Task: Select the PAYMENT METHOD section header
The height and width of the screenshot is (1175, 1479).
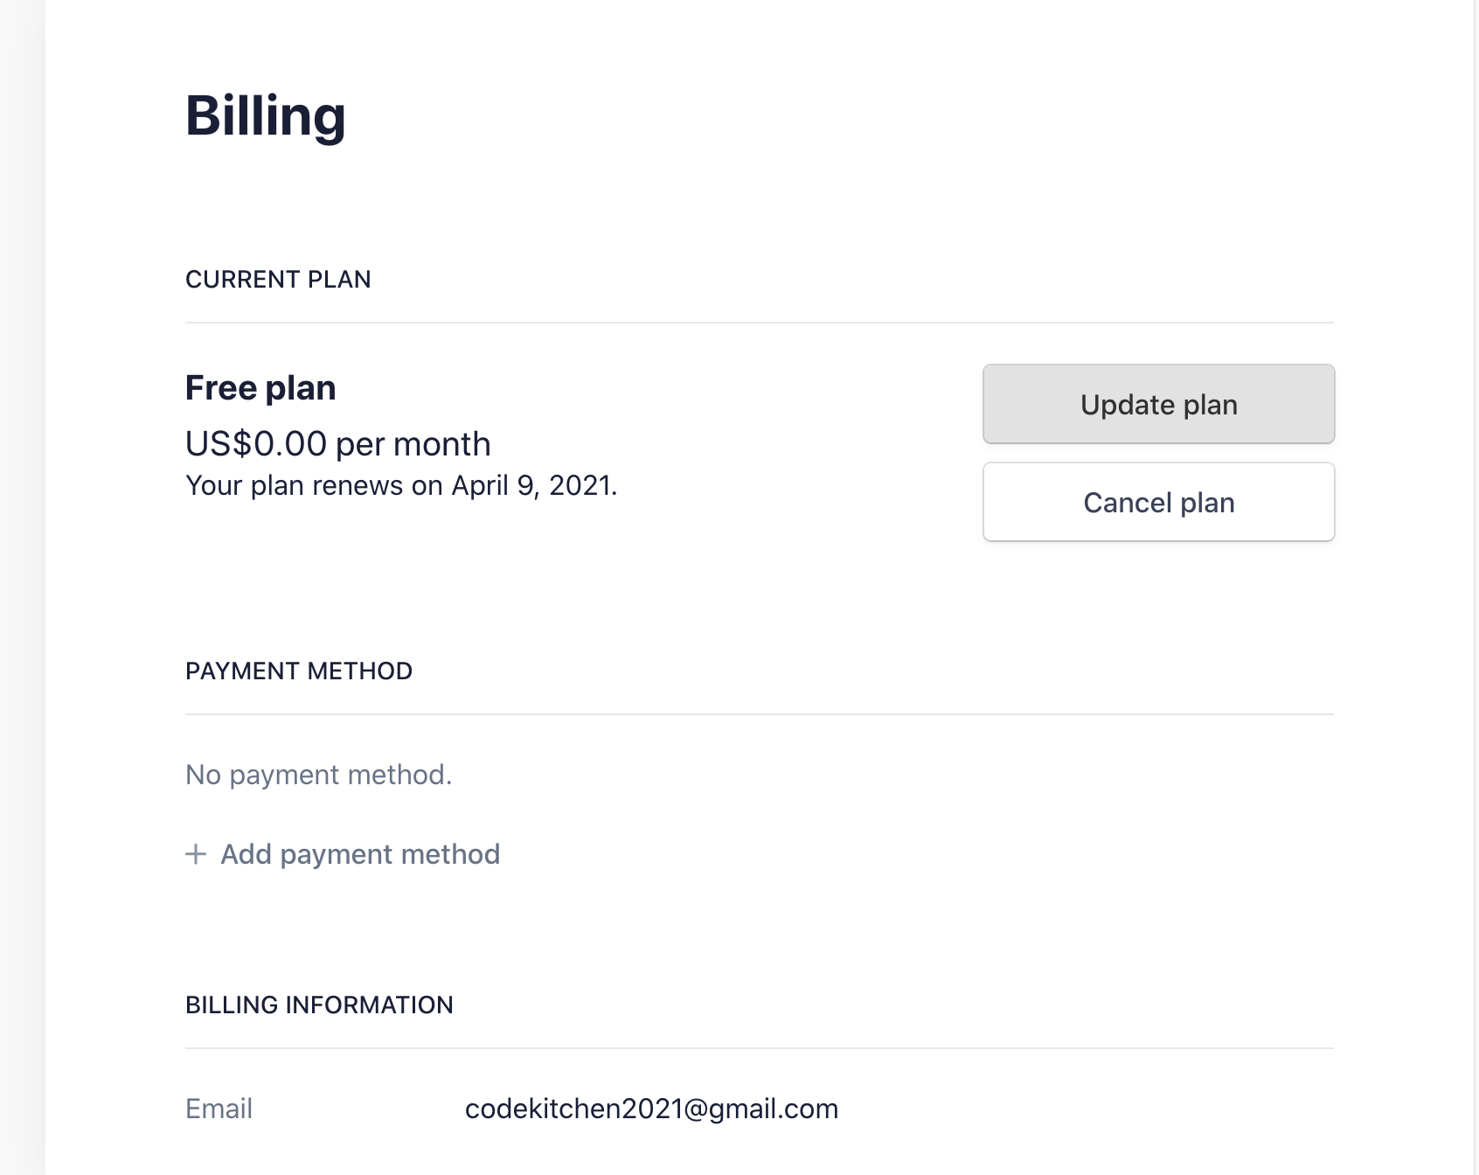Action: click(299, 671)
